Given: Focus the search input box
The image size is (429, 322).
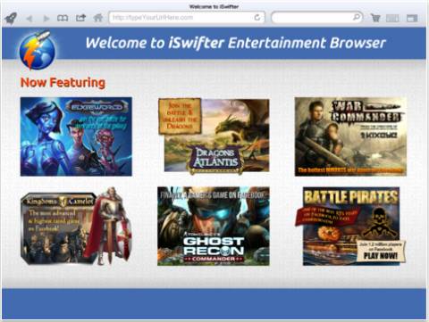Looking at the screenshot, I should click(x=317, y=18).
